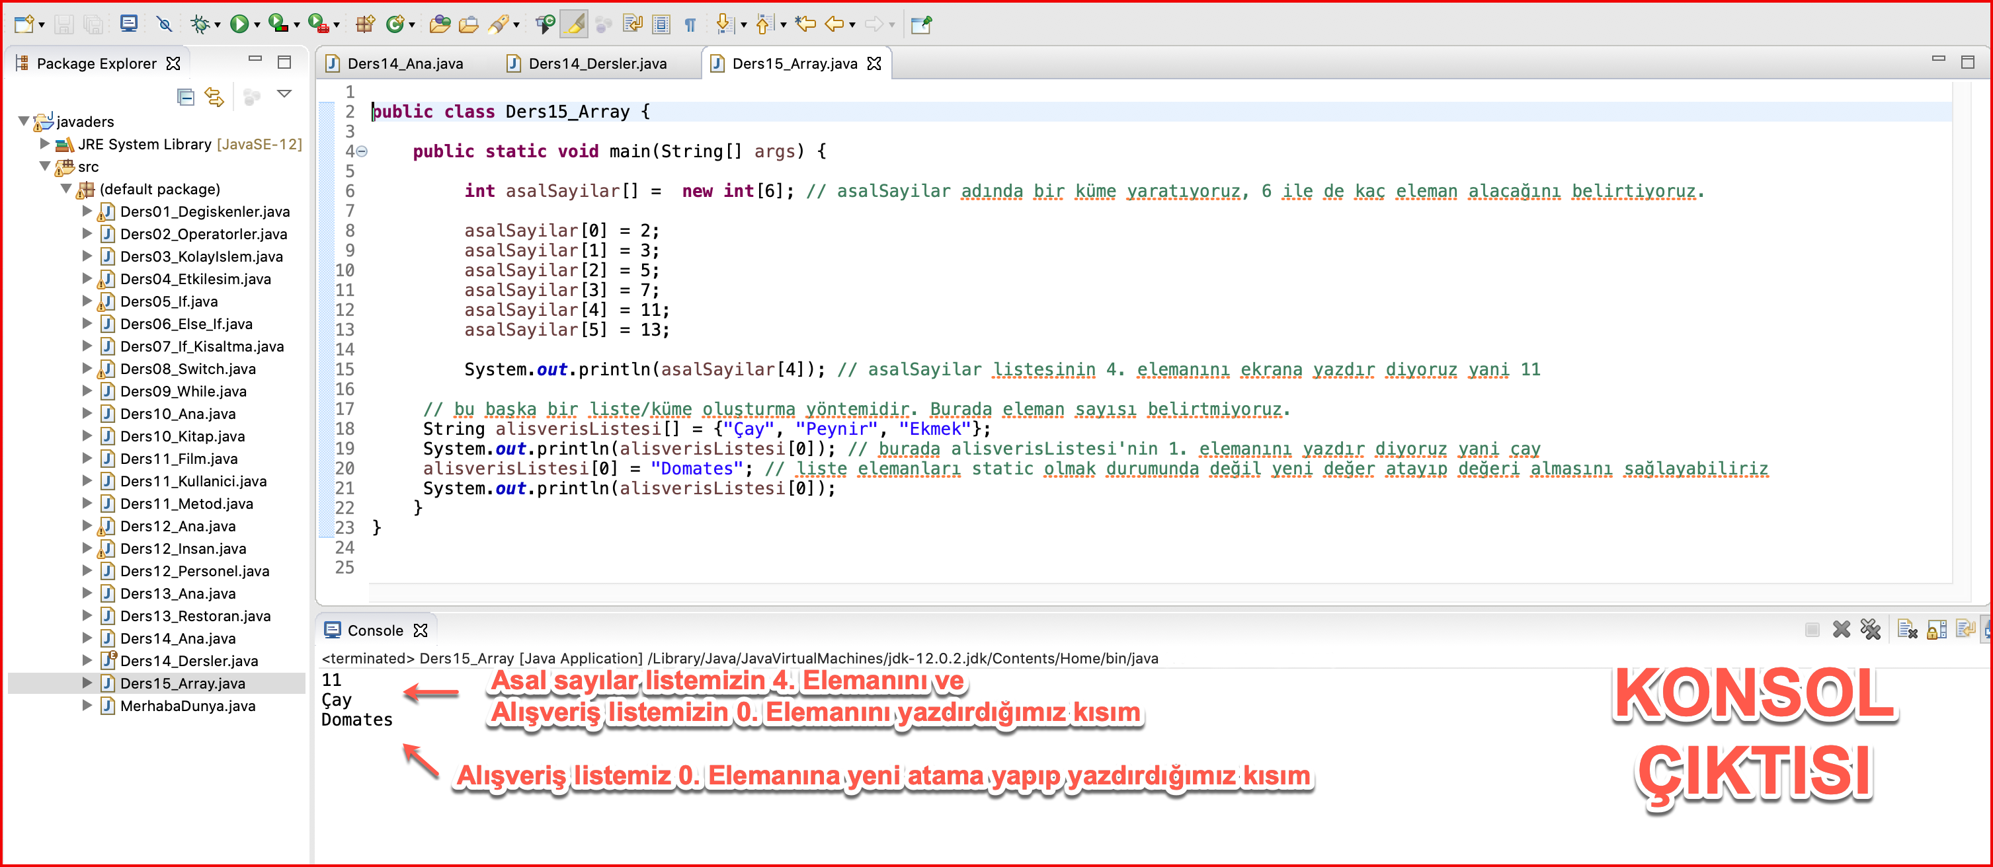Expand JRE System Library node
Image resolution: width=1993 pixels, height=867 pixels.
pyautogui.click(x=45, y=144)
